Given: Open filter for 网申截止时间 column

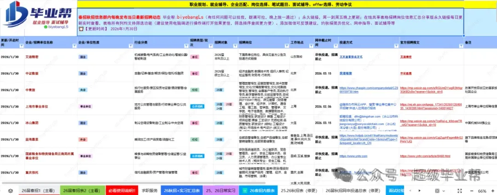Looking at the screenshot, I should [335, 46].
